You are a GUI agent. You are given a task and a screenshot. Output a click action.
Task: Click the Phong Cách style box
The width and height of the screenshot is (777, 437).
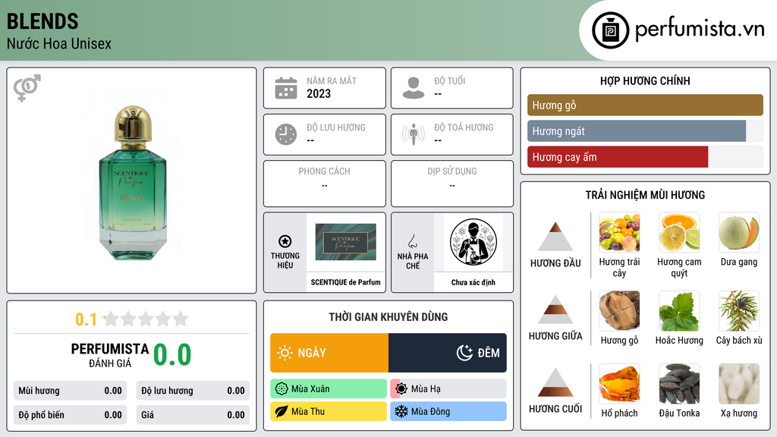pos(325,184)
